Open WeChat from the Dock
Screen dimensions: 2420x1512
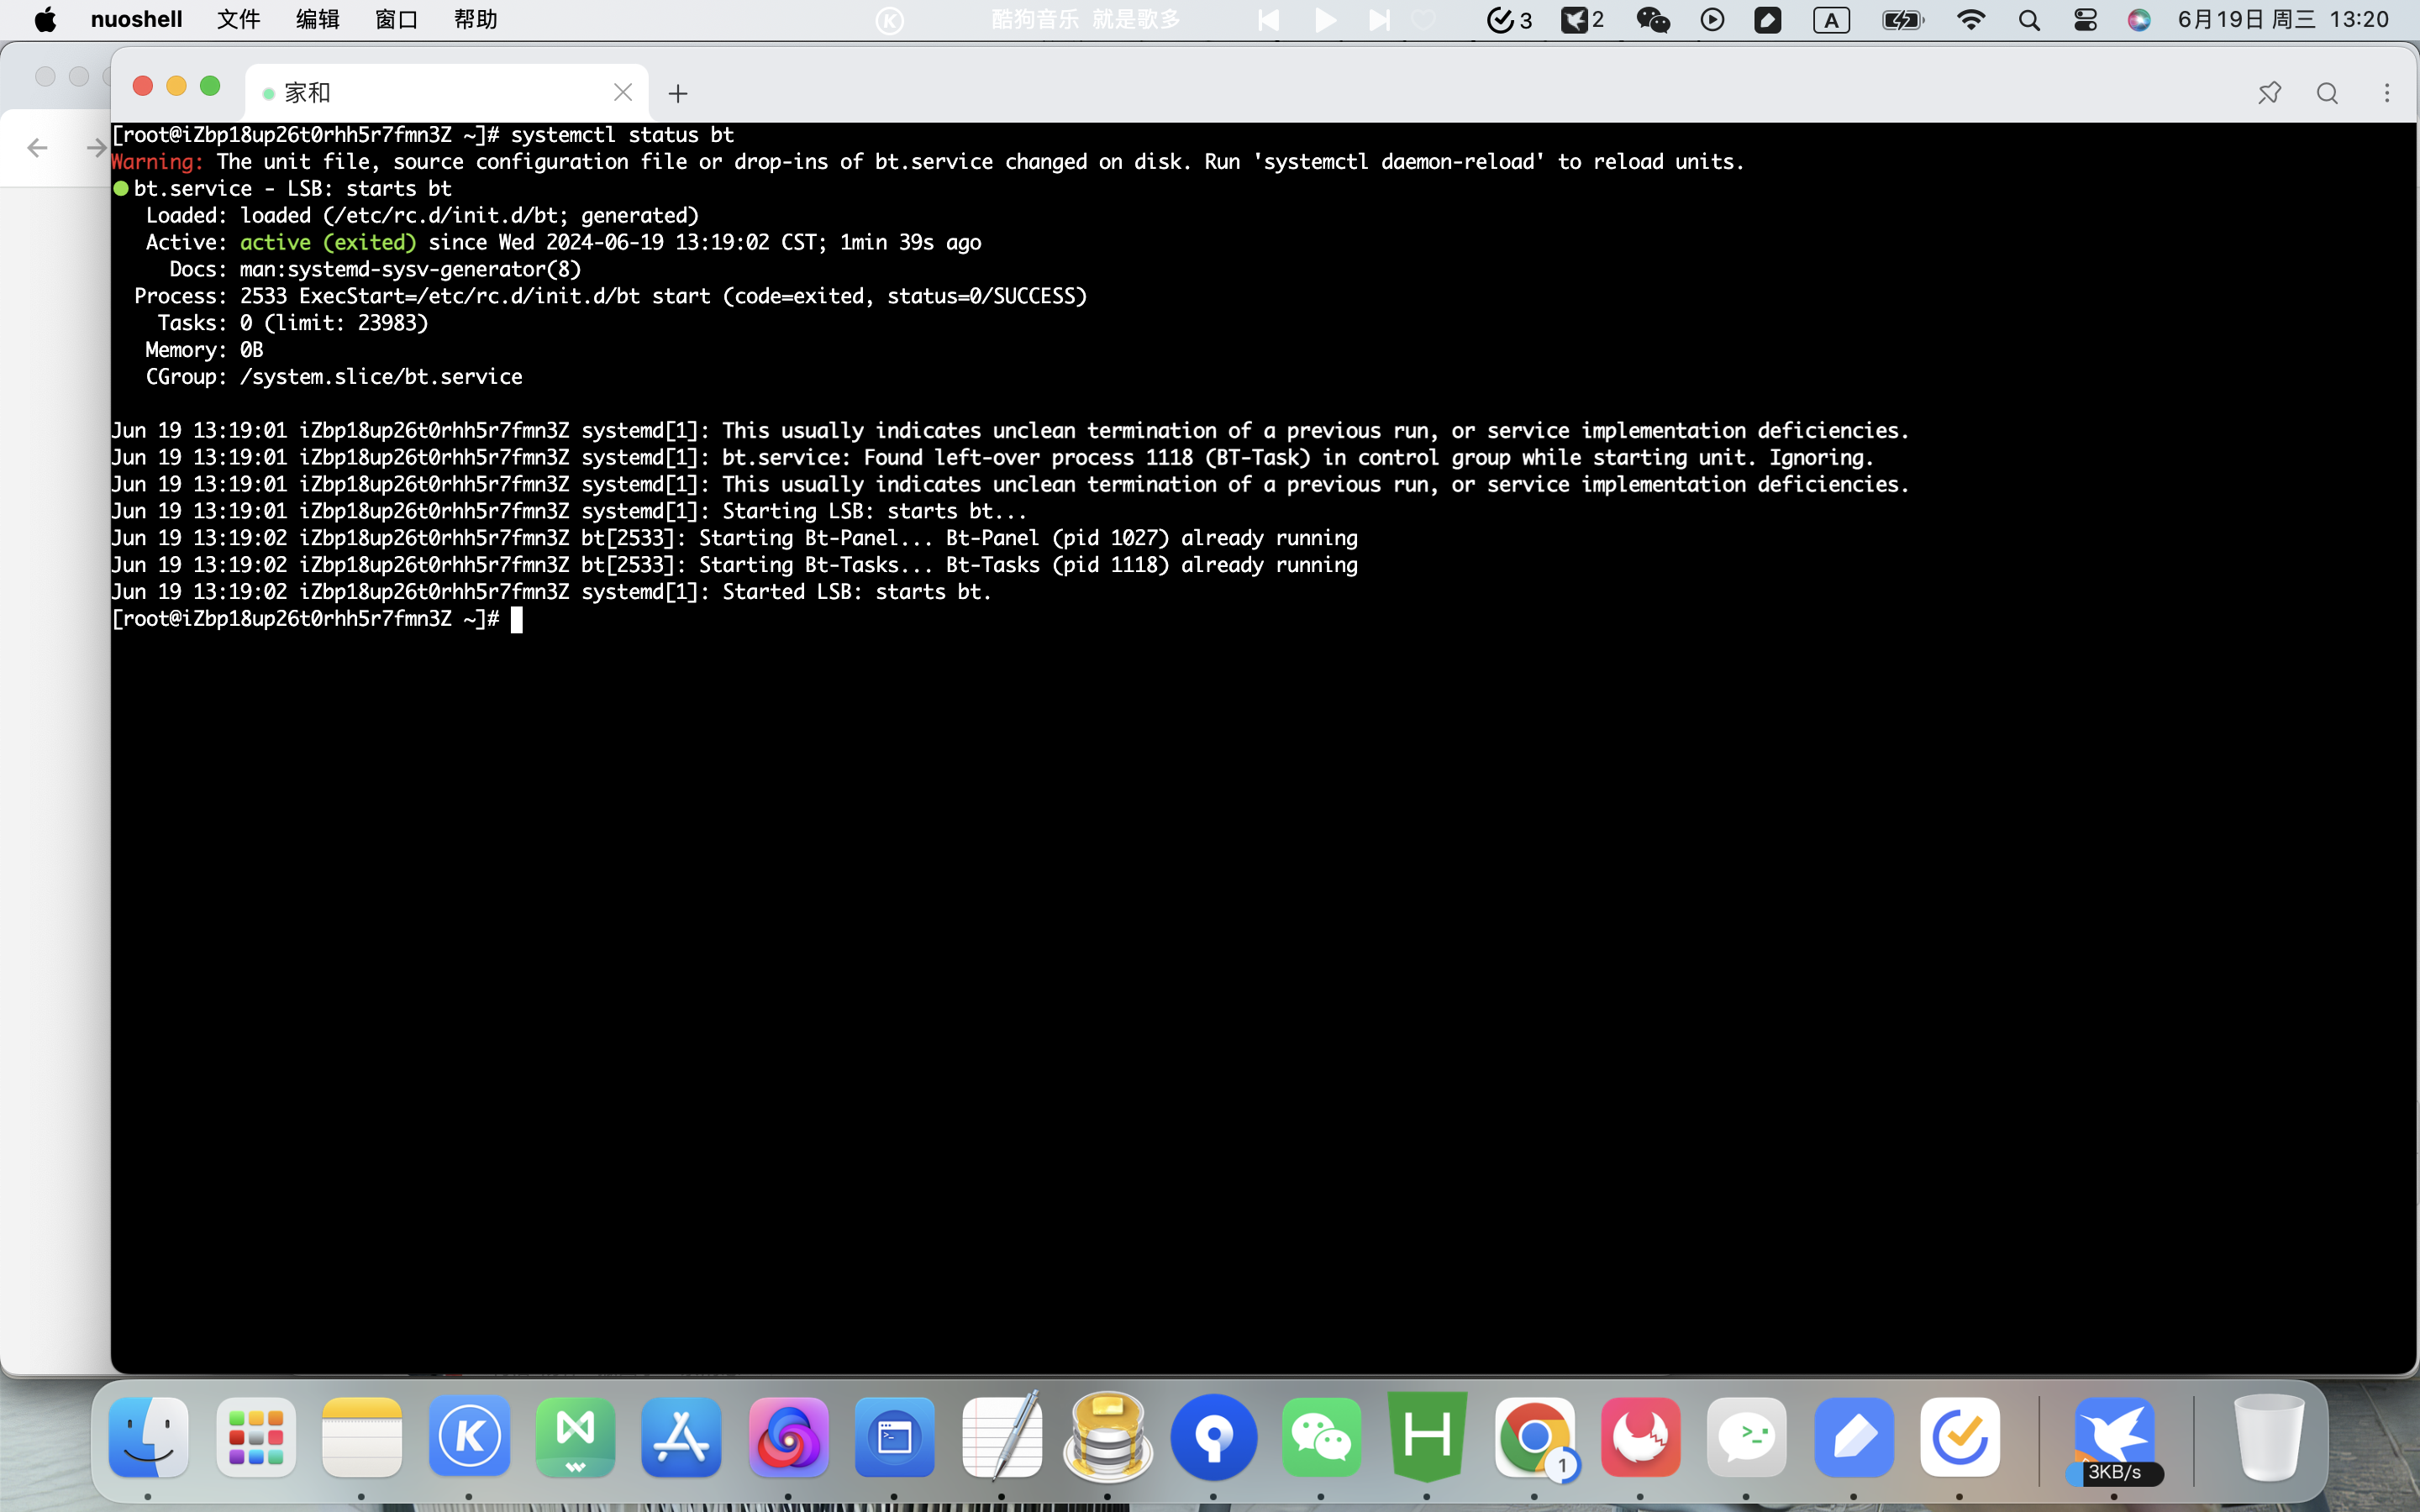pyautogui.click(x=1321, y=1437)
